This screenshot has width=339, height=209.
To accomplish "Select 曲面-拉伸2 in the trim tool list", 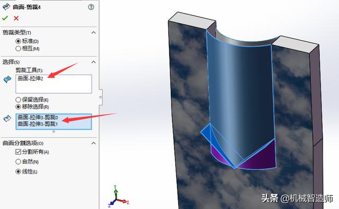I will 31,78.
